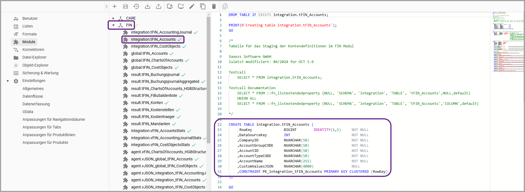Click the uninstall monitor icon with X
The width and height of the screenshot is (525, 192).
pyautogui.click(x=181, y=6)
